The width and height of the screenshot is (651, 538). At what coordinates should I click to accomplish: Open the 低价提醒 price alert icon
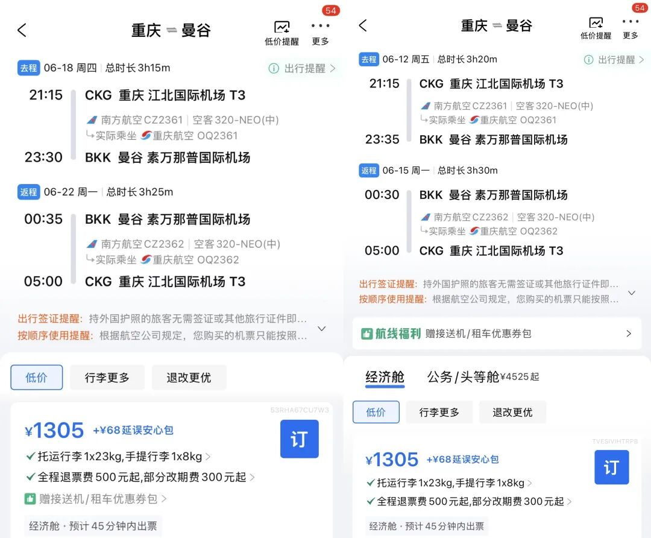click(281, 27)
